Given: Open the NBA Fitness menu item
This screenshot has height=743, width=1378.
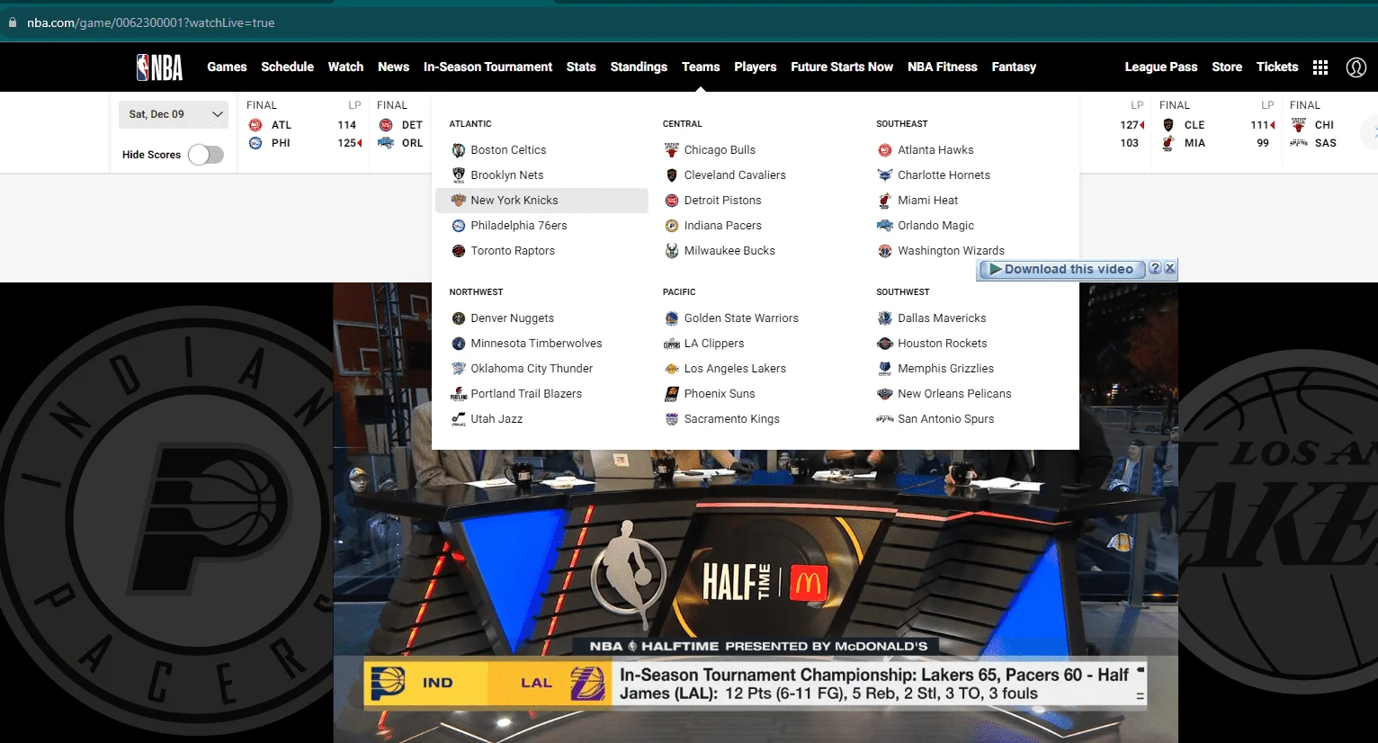Looking at the screenshot, I should click(943, 67).
